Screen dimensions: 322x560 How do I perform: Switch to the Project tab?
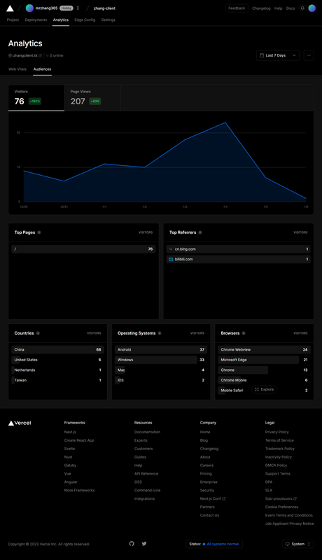[x=13, y=20]
